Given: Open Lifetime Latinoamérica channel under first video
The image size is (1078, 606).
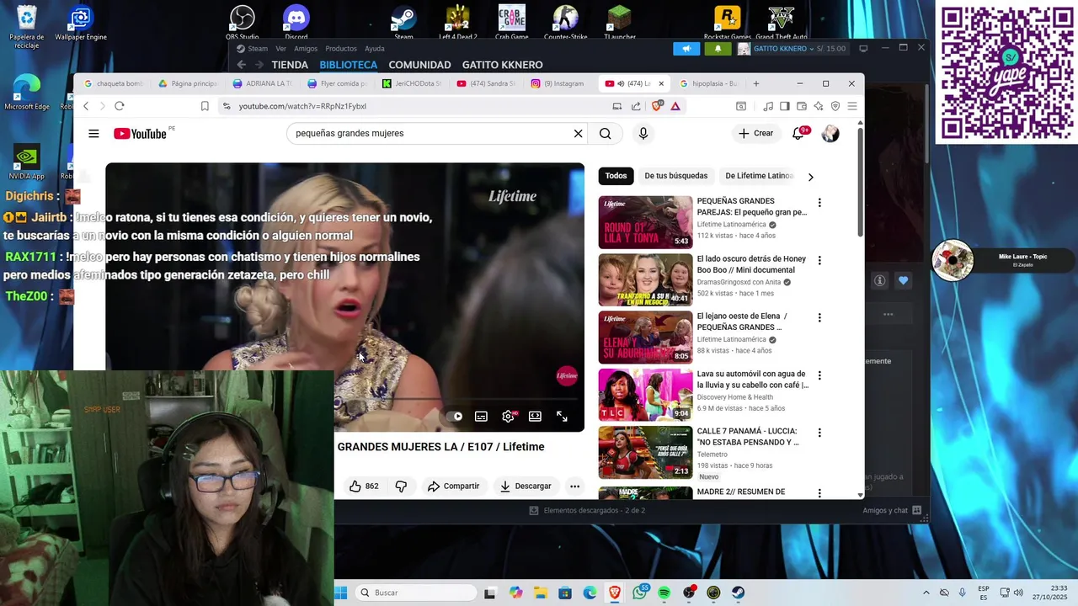Looking at the screenshot, I should tap(731, 225).
